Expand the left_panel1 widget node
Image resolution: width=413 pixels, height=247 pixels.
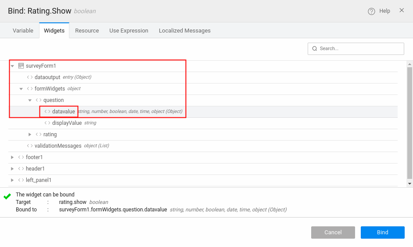(x=12, y=180)
